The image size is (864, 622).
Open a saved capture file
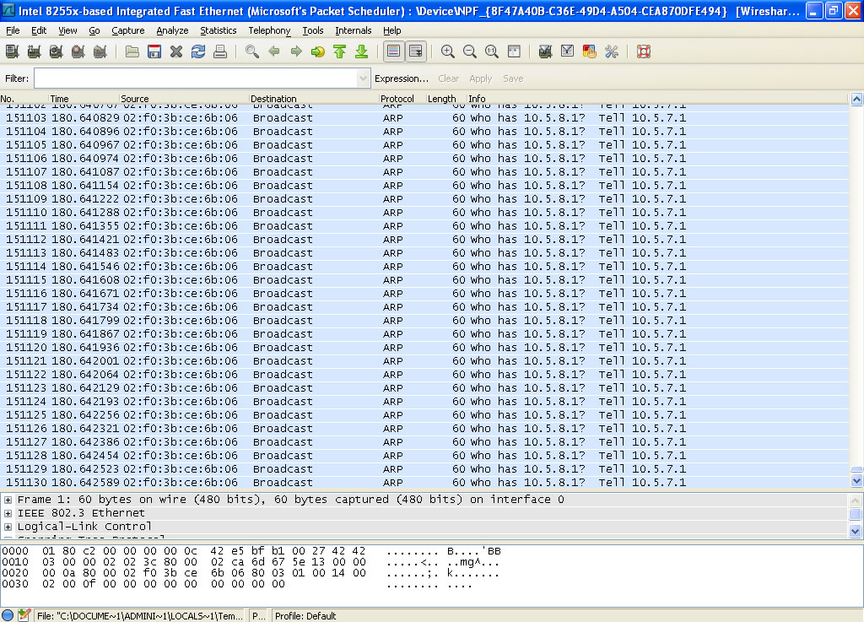pos(132,51)
